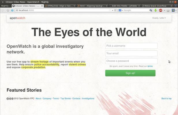Close the Citizen Video News tab
The width and height of the screenshot is (178, 115).
pos(42,6)
